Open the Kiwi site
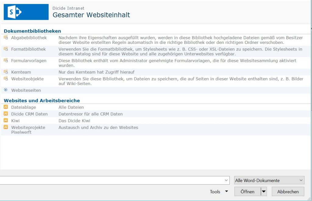This screenshot has width=312, height=201. click(15, 121)
